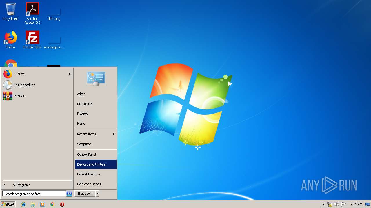Screen dimensions: 371x208
Task: Click the WinRAR books icon
Action: 8,96
